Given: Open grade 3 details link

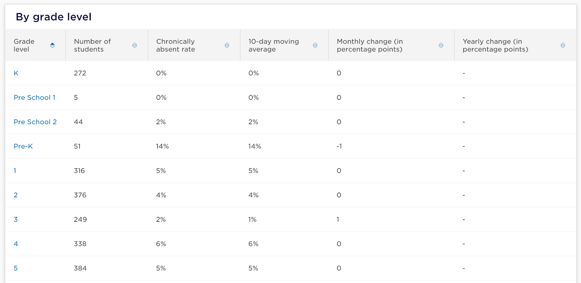Looking at the screenshot, I should click(16, 220).
